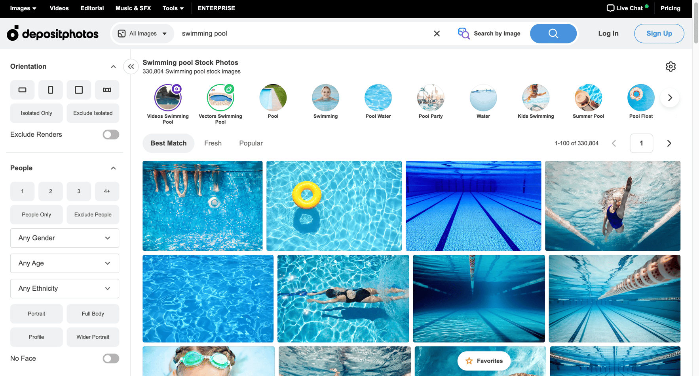Toggle Exclude Renders switch
Viewport: 699px width, 376px height.
click(111, 135)
